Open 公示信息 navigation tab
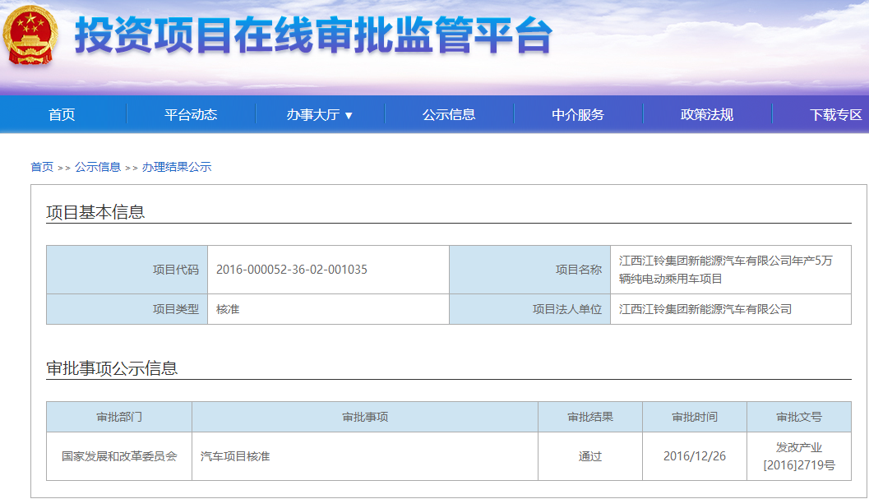The image size is (869, 499). pyautogui.click(x=449, y=115)
